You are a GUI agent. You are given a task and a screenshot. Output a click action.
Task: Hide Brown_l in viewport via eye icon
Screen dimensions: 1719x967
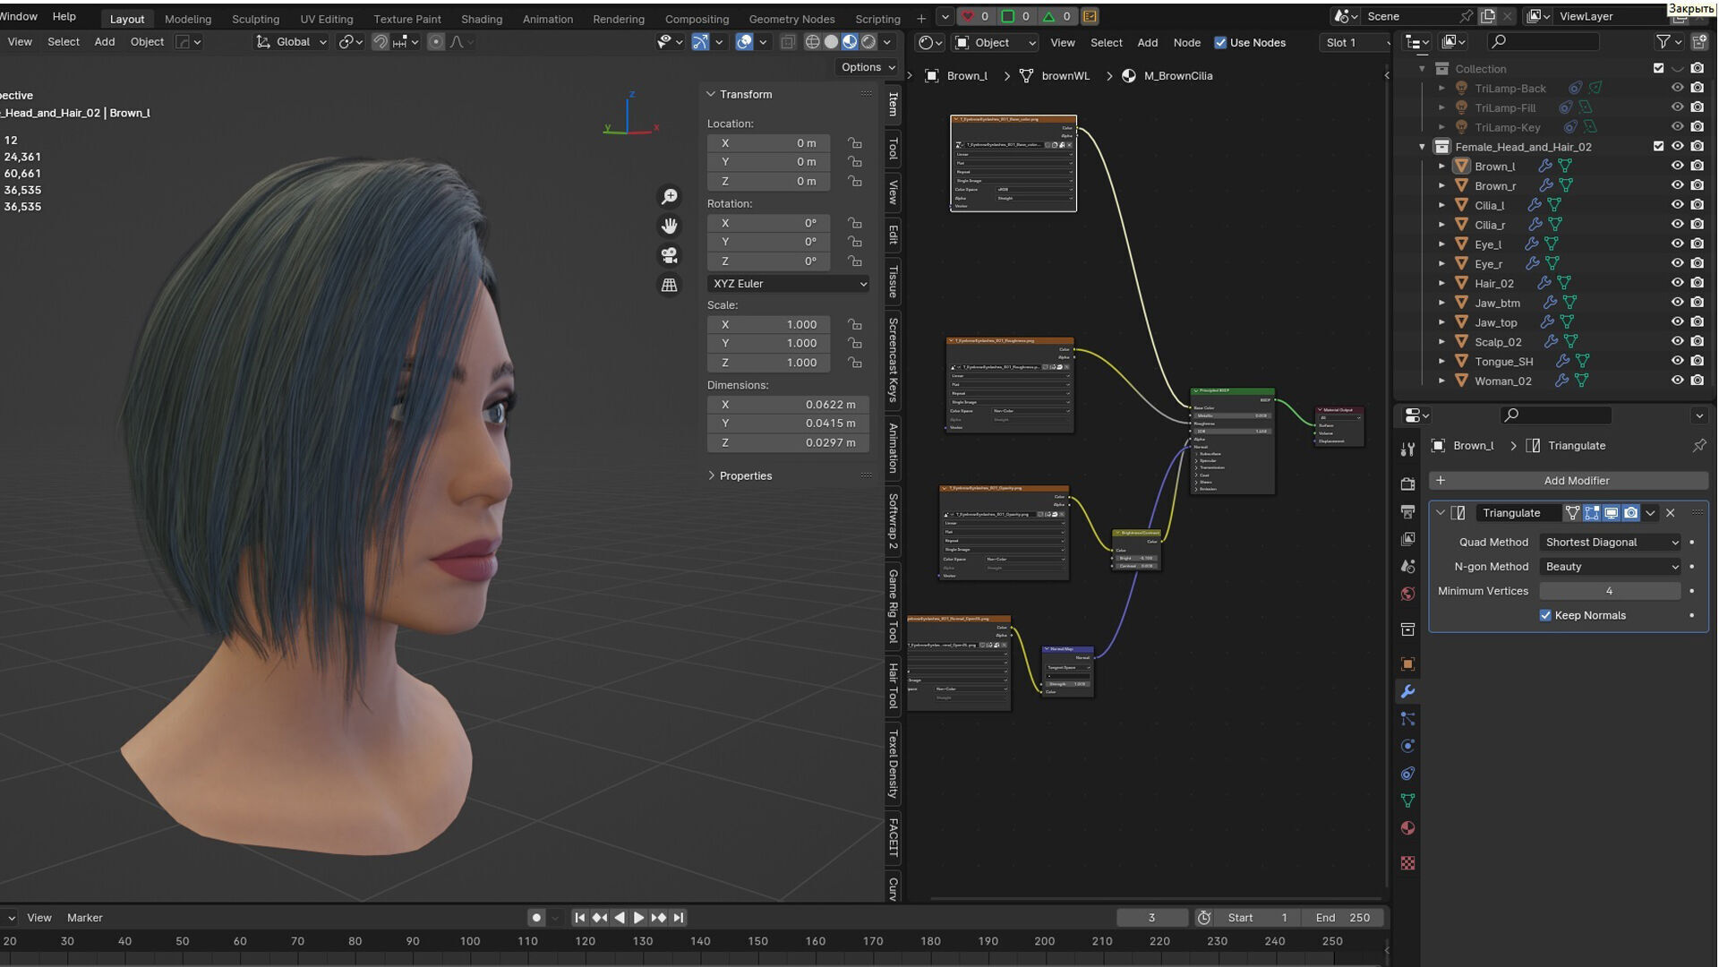[x=1677, y=166]
